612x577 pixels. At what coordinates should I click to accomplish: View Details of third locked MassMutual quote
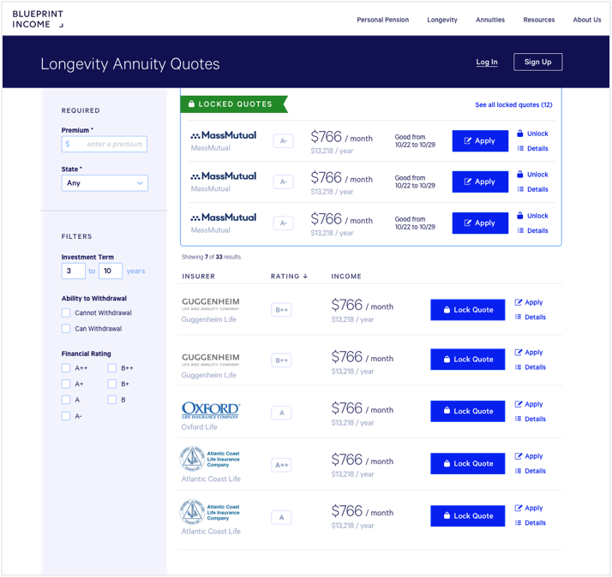click(x=532, y=231)
